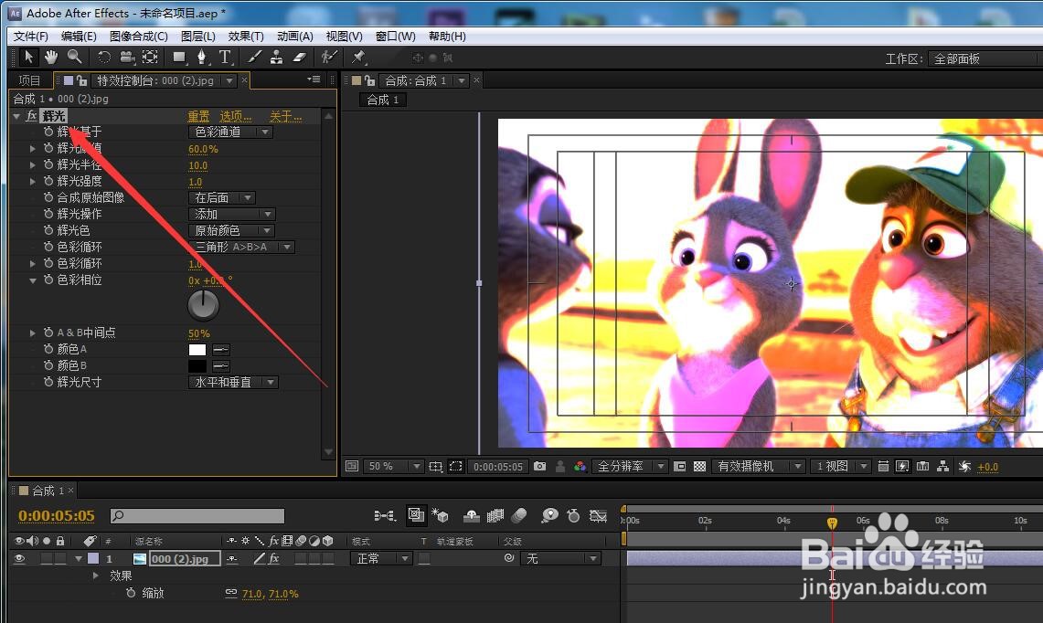Open 色彩循环 三角形 A>B>A dropdown

click(242, 247)
